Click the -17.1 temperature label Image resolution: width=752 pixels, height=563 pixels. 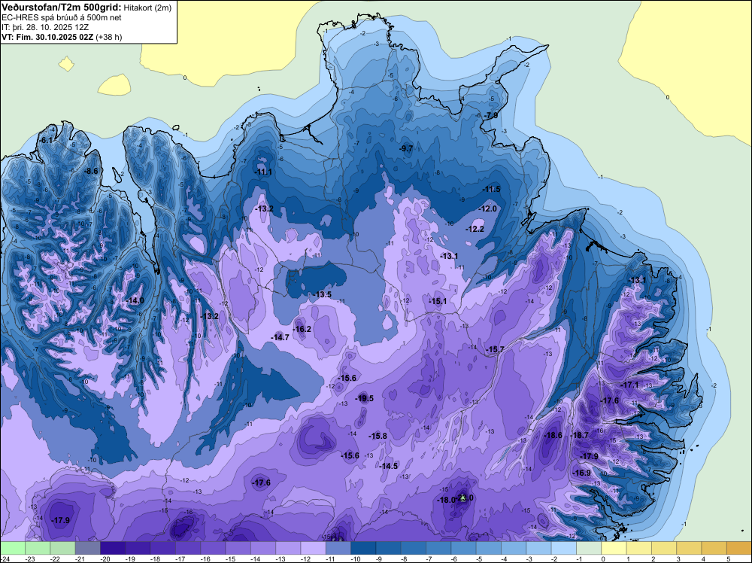(629, 385)
